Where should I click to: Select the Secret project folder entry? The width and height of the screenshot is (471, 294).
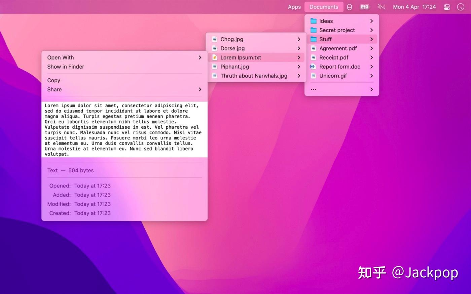(x=342, y=30)
